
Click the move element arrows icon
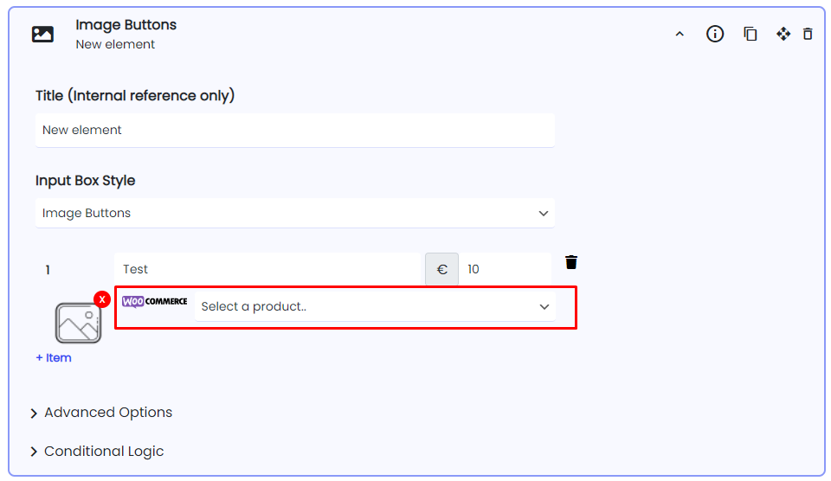click(783, 35)
